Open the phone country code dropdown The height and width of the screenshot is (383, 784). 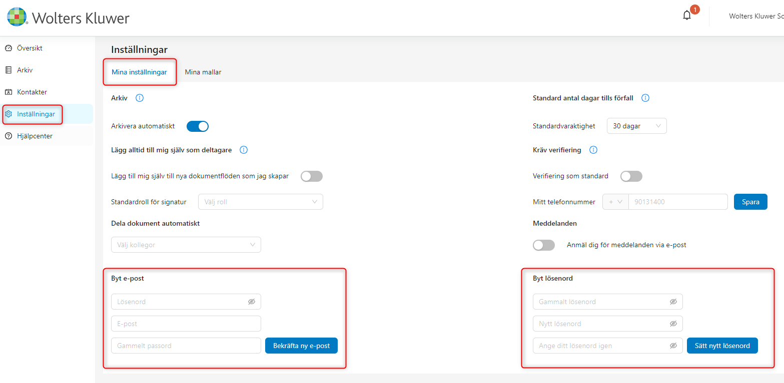click(615, 202)
